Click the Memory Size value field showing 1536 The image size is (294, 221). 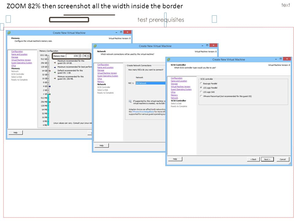click(x=72, y=56)
